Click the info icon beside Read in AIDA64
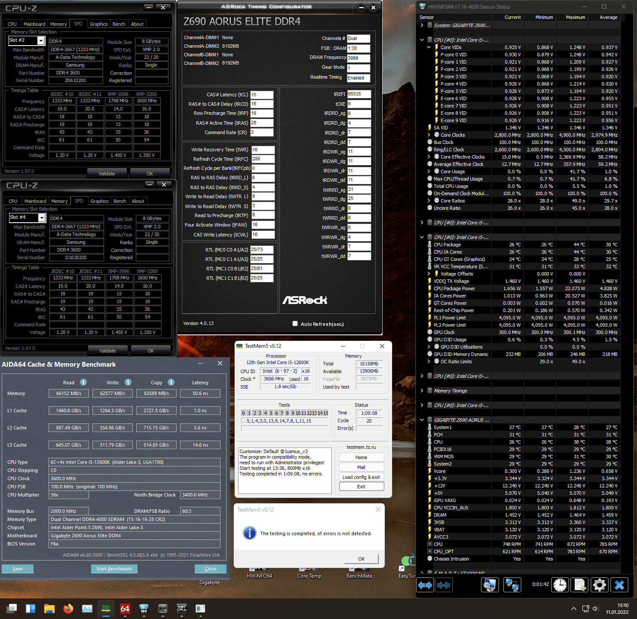637x619 pixels. click(83, 382)
